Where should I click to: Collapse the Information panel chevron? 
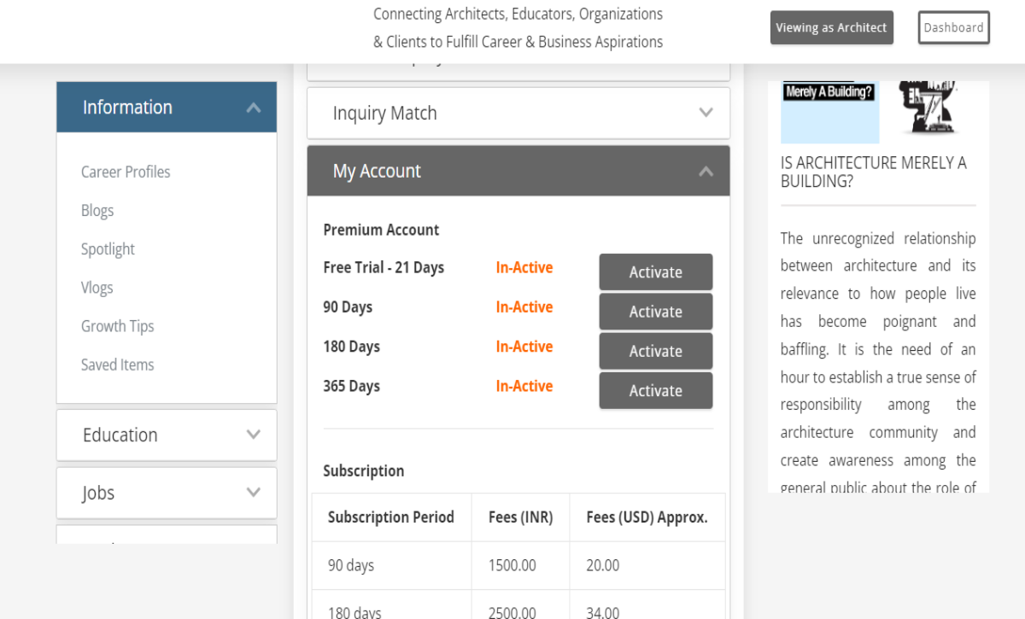[x=254, y=108]
